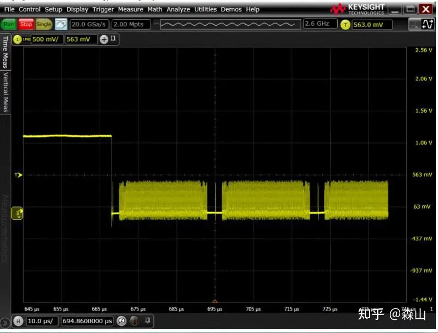The image size is (438, 333).
Task: Minimize the oscilloscope window
Action: [x=395, y=9]
